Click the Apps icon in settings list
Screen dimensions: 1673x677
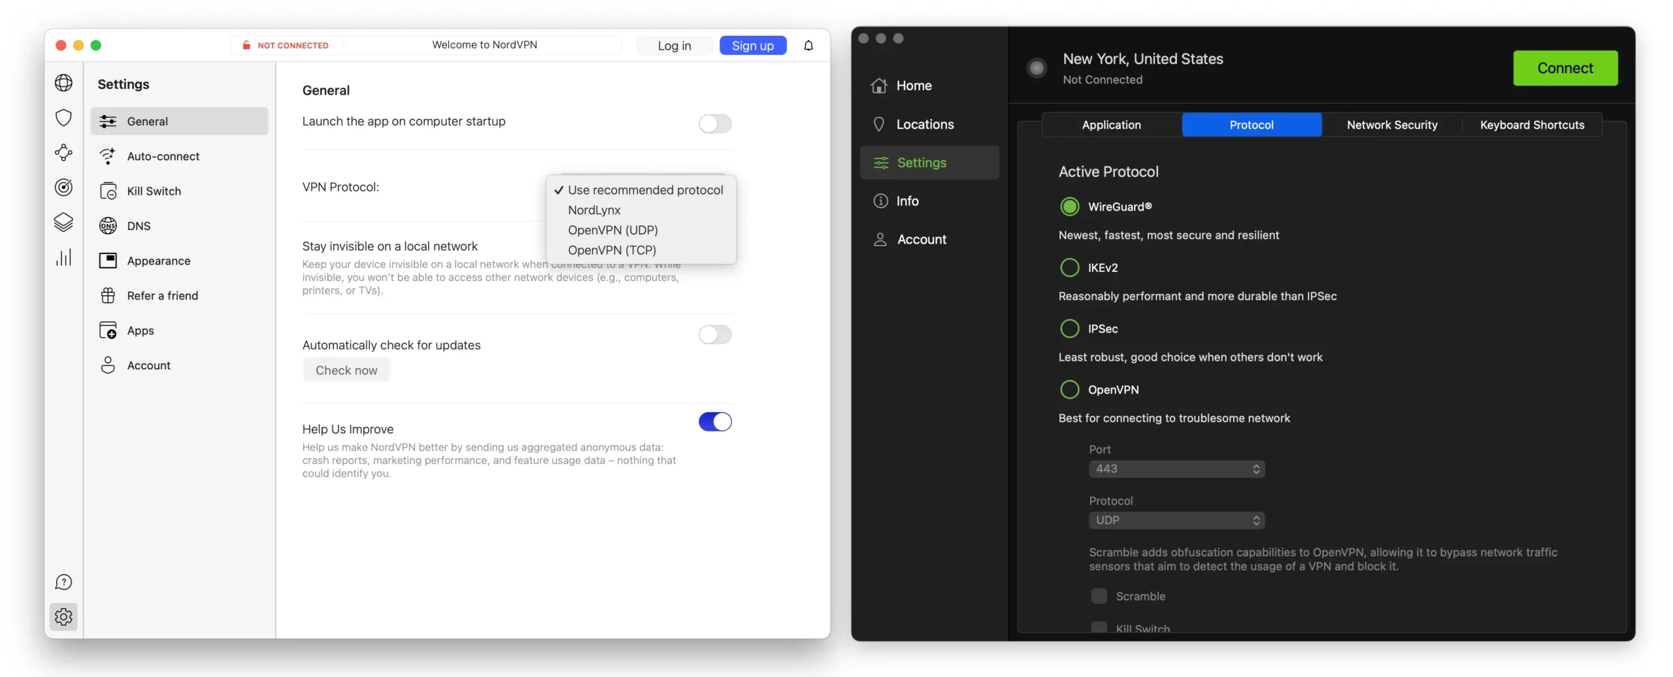[x=108, y=331]
